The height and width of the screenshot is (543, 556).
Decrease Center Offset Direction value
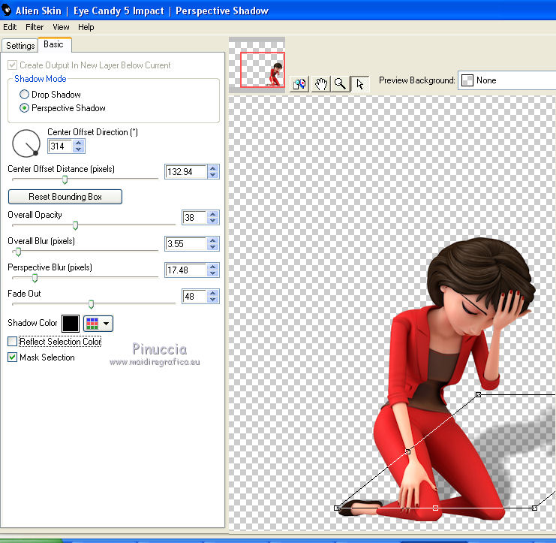pos(79,149)
